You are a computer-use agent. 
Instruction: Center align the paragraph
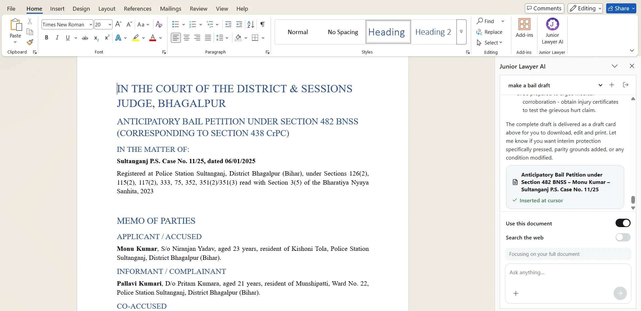(187, 38)
